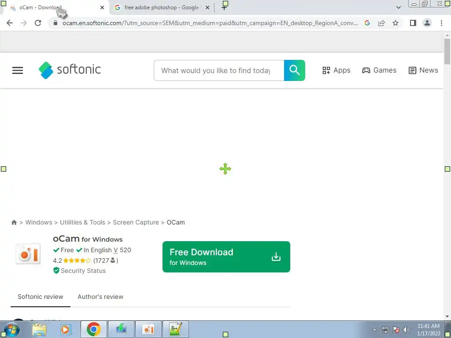The width and height of the screenshot is (451, 338).
Task: Open Games section in Softonic header
Action: (x=379, y=70)
